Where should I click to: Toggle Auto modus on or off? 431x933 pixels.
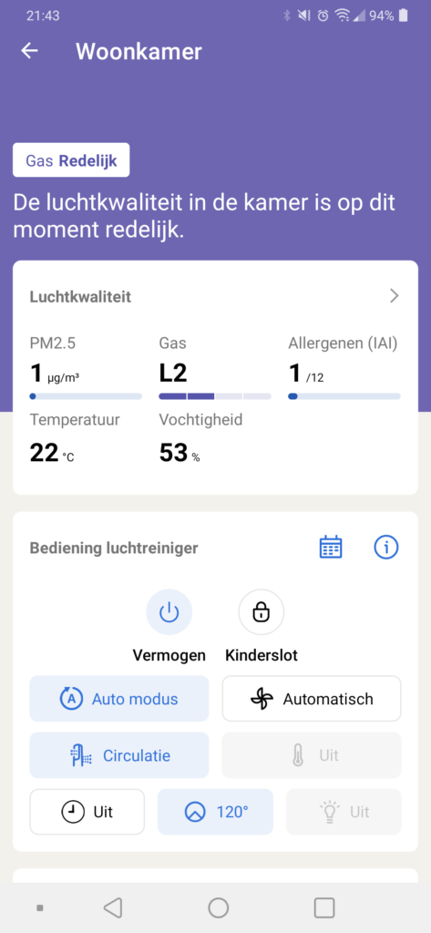(119, 699)
